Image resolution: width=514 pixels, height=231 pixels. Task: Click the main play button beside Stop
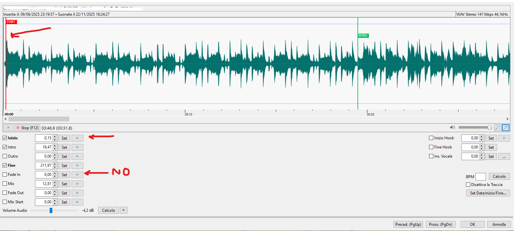[8, 128]
